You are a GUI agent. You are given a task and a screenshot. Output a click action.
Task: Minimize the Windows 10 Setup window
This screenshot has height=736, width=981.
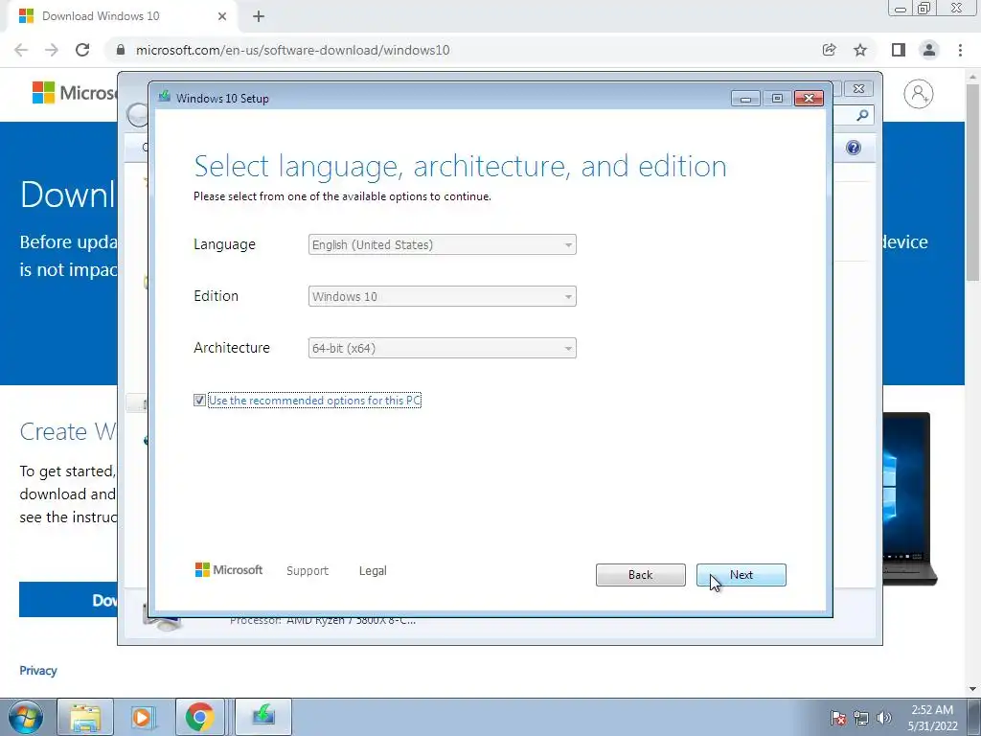coord(745,99)
